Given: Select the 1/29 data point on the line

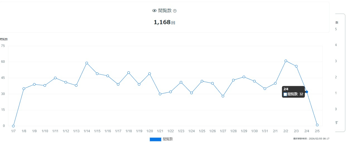Looking at the screenshot, I should [244, 77].
